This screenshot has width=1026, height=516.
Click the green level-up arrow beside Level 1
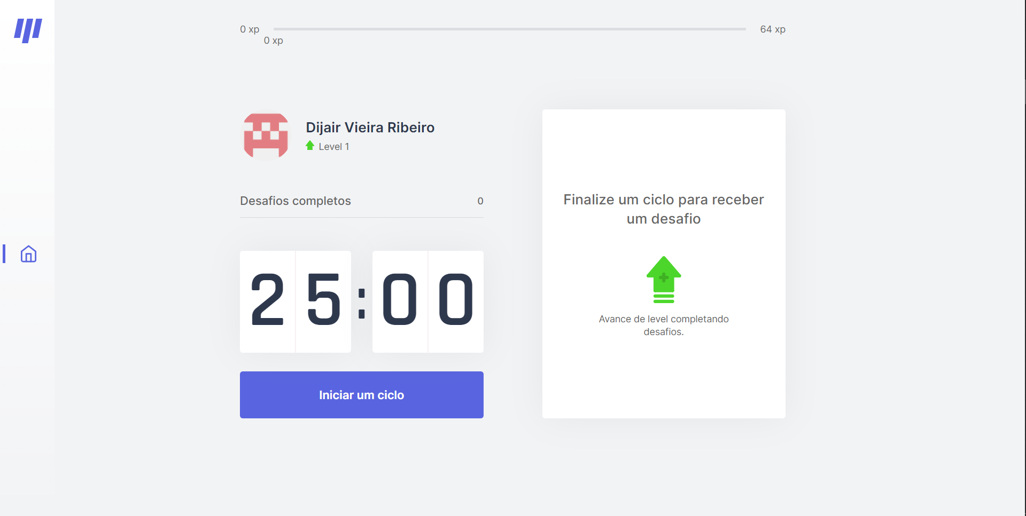tap(309, 146)
